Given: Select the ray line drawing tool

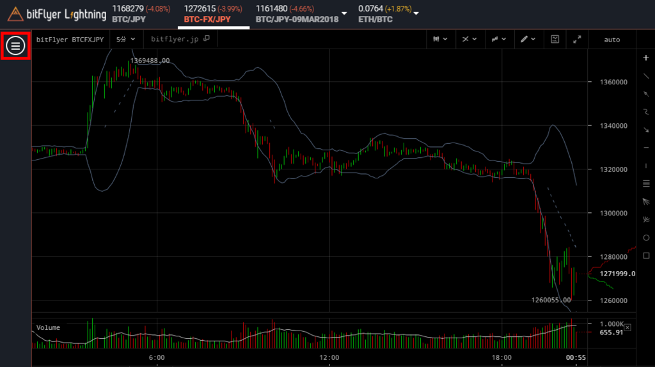Looking at the screenshot, I should [646, 94].
